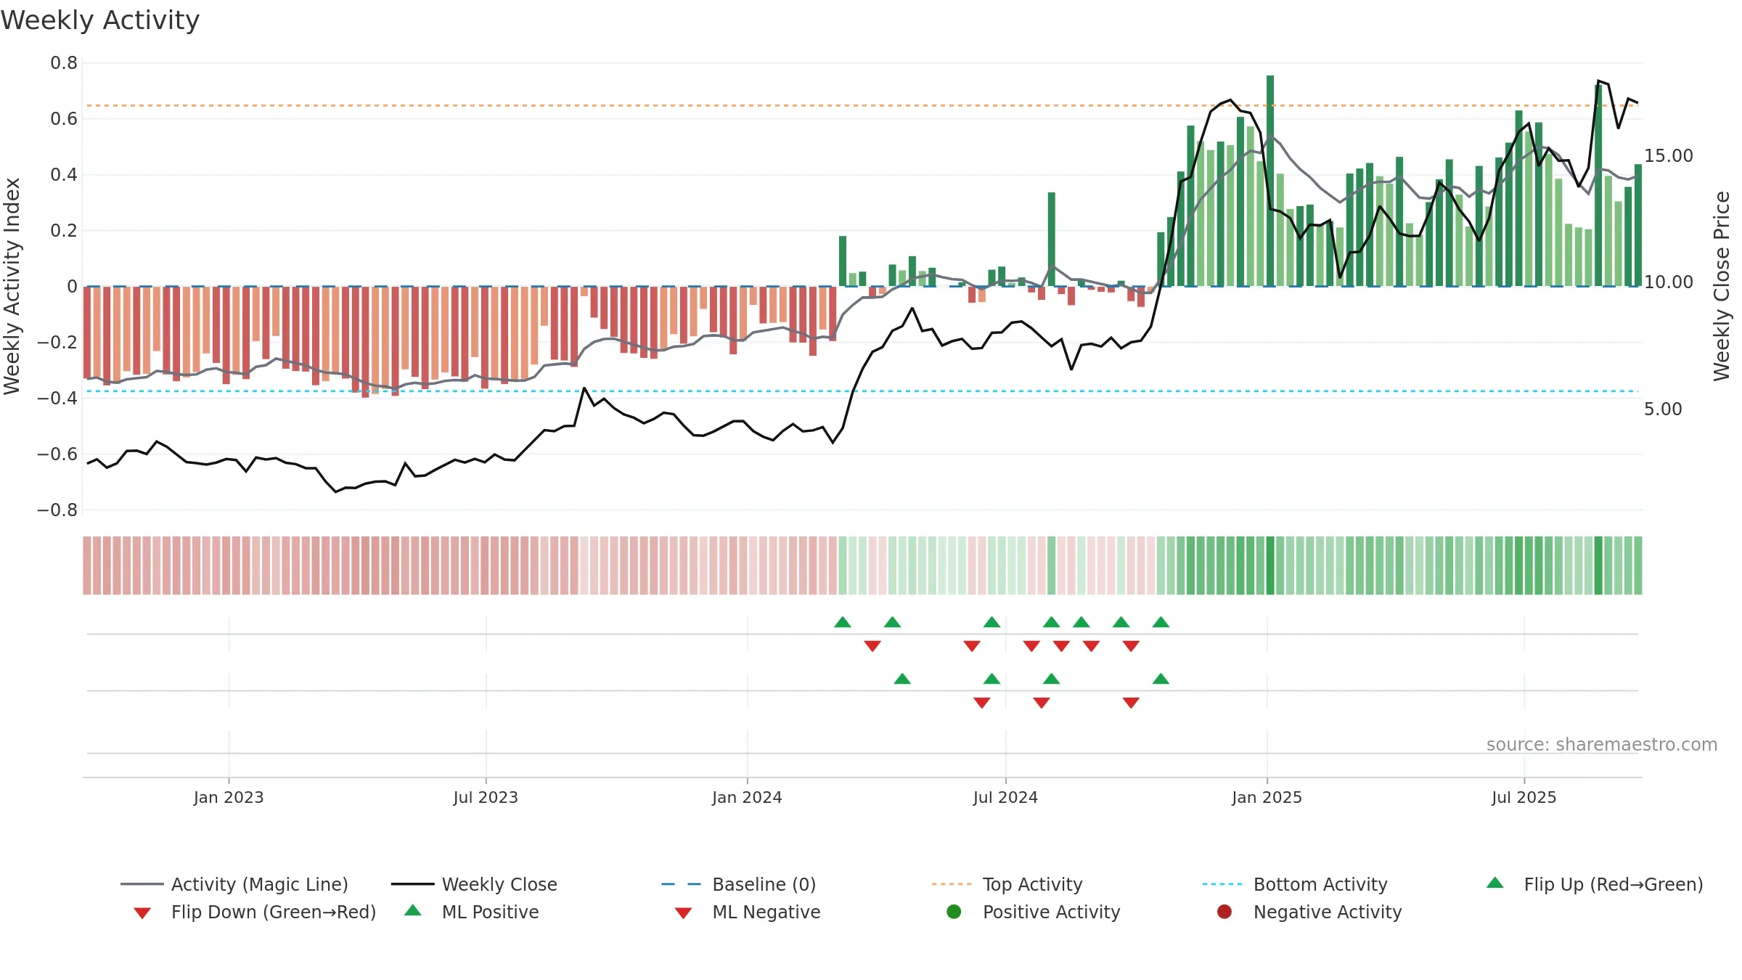Click the Weekly Activity Index axis title
The height and width of the screenshot is (980, 1742).
(x=12, y=286)
